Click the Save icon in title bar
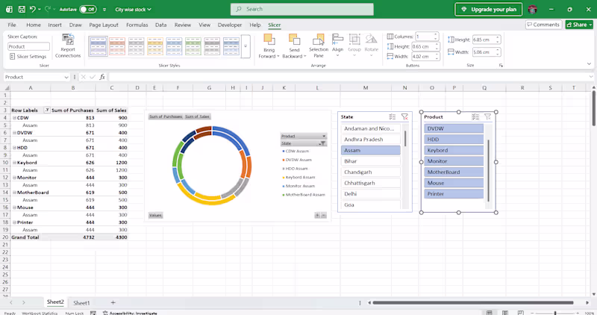Image resolution: width=597 pixels, height=315 pixels. [22, 9]
